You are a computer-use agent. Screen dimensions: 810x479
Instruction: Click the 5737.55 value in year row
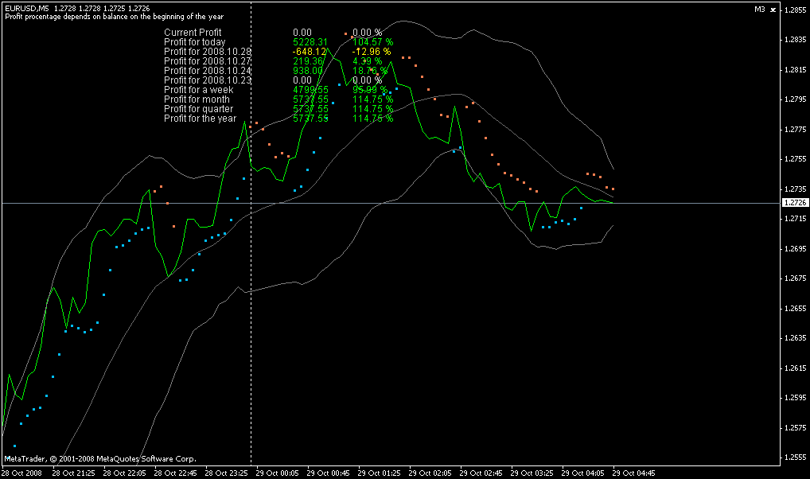310,119
